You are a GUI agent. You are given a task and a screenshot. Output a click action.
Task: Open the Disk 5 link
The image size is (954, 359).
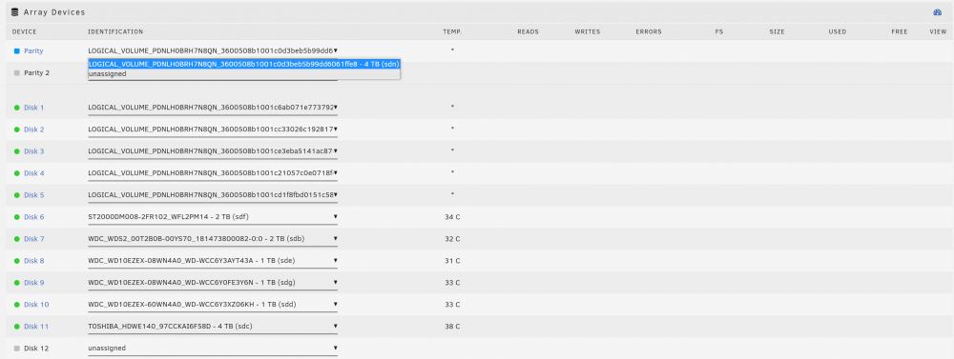[34, 195]
